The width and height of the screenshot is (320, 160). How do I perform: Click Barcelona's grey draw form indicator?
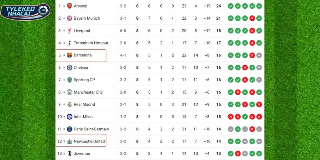point(259,55)
